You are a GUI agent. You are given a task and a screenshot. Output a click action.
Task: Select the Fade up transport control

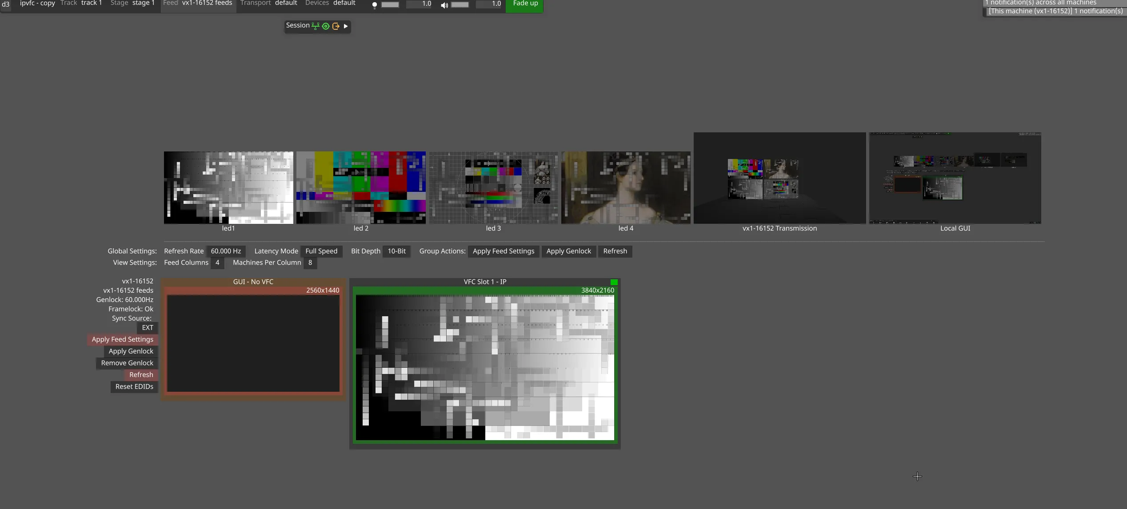pos(525,4)
